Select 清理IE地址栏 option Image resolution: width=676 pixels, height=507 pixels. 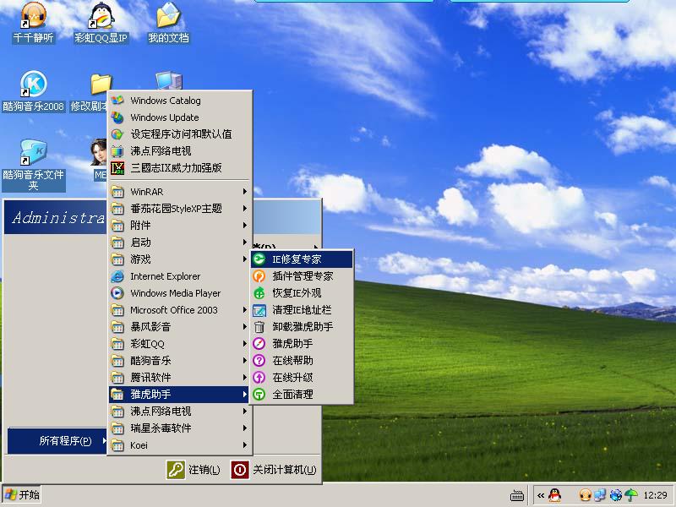[x=302, y=310]
